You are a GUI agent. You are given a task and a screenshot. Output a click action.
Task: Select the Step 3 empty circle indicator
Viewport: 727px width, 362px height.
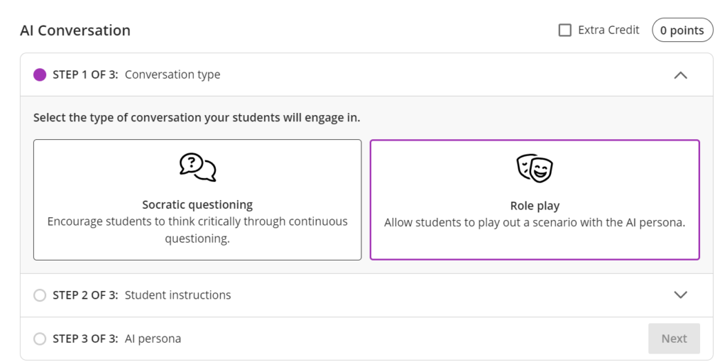pos(40,339)
